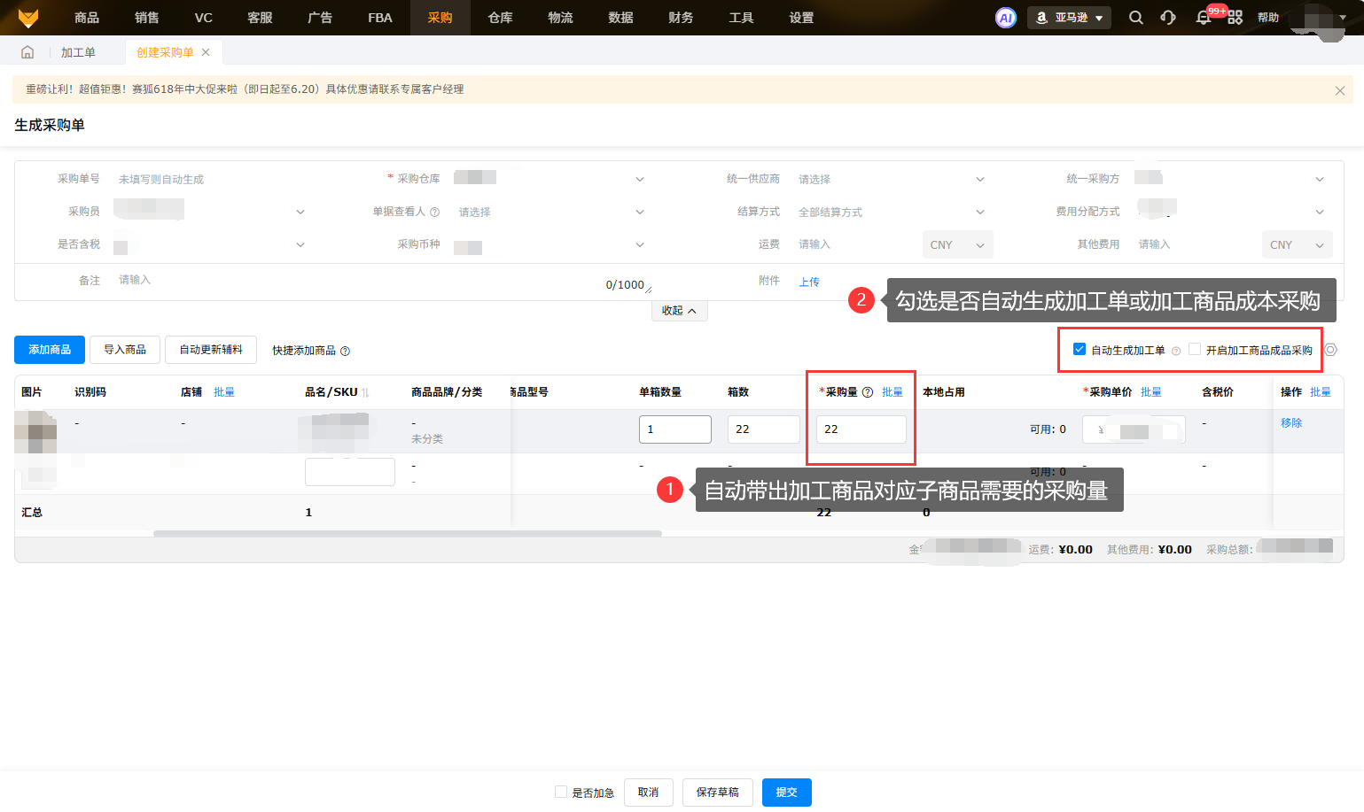
Task: Click the table horizontal scrollbar
Action: [x=408, y=534]
